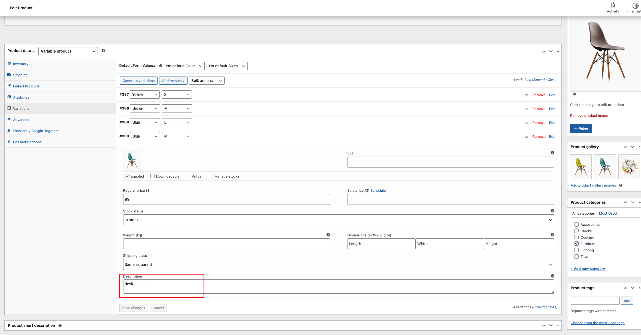Check the Accessories category
The image size is (641, 335).
click(x=576, y=224)
